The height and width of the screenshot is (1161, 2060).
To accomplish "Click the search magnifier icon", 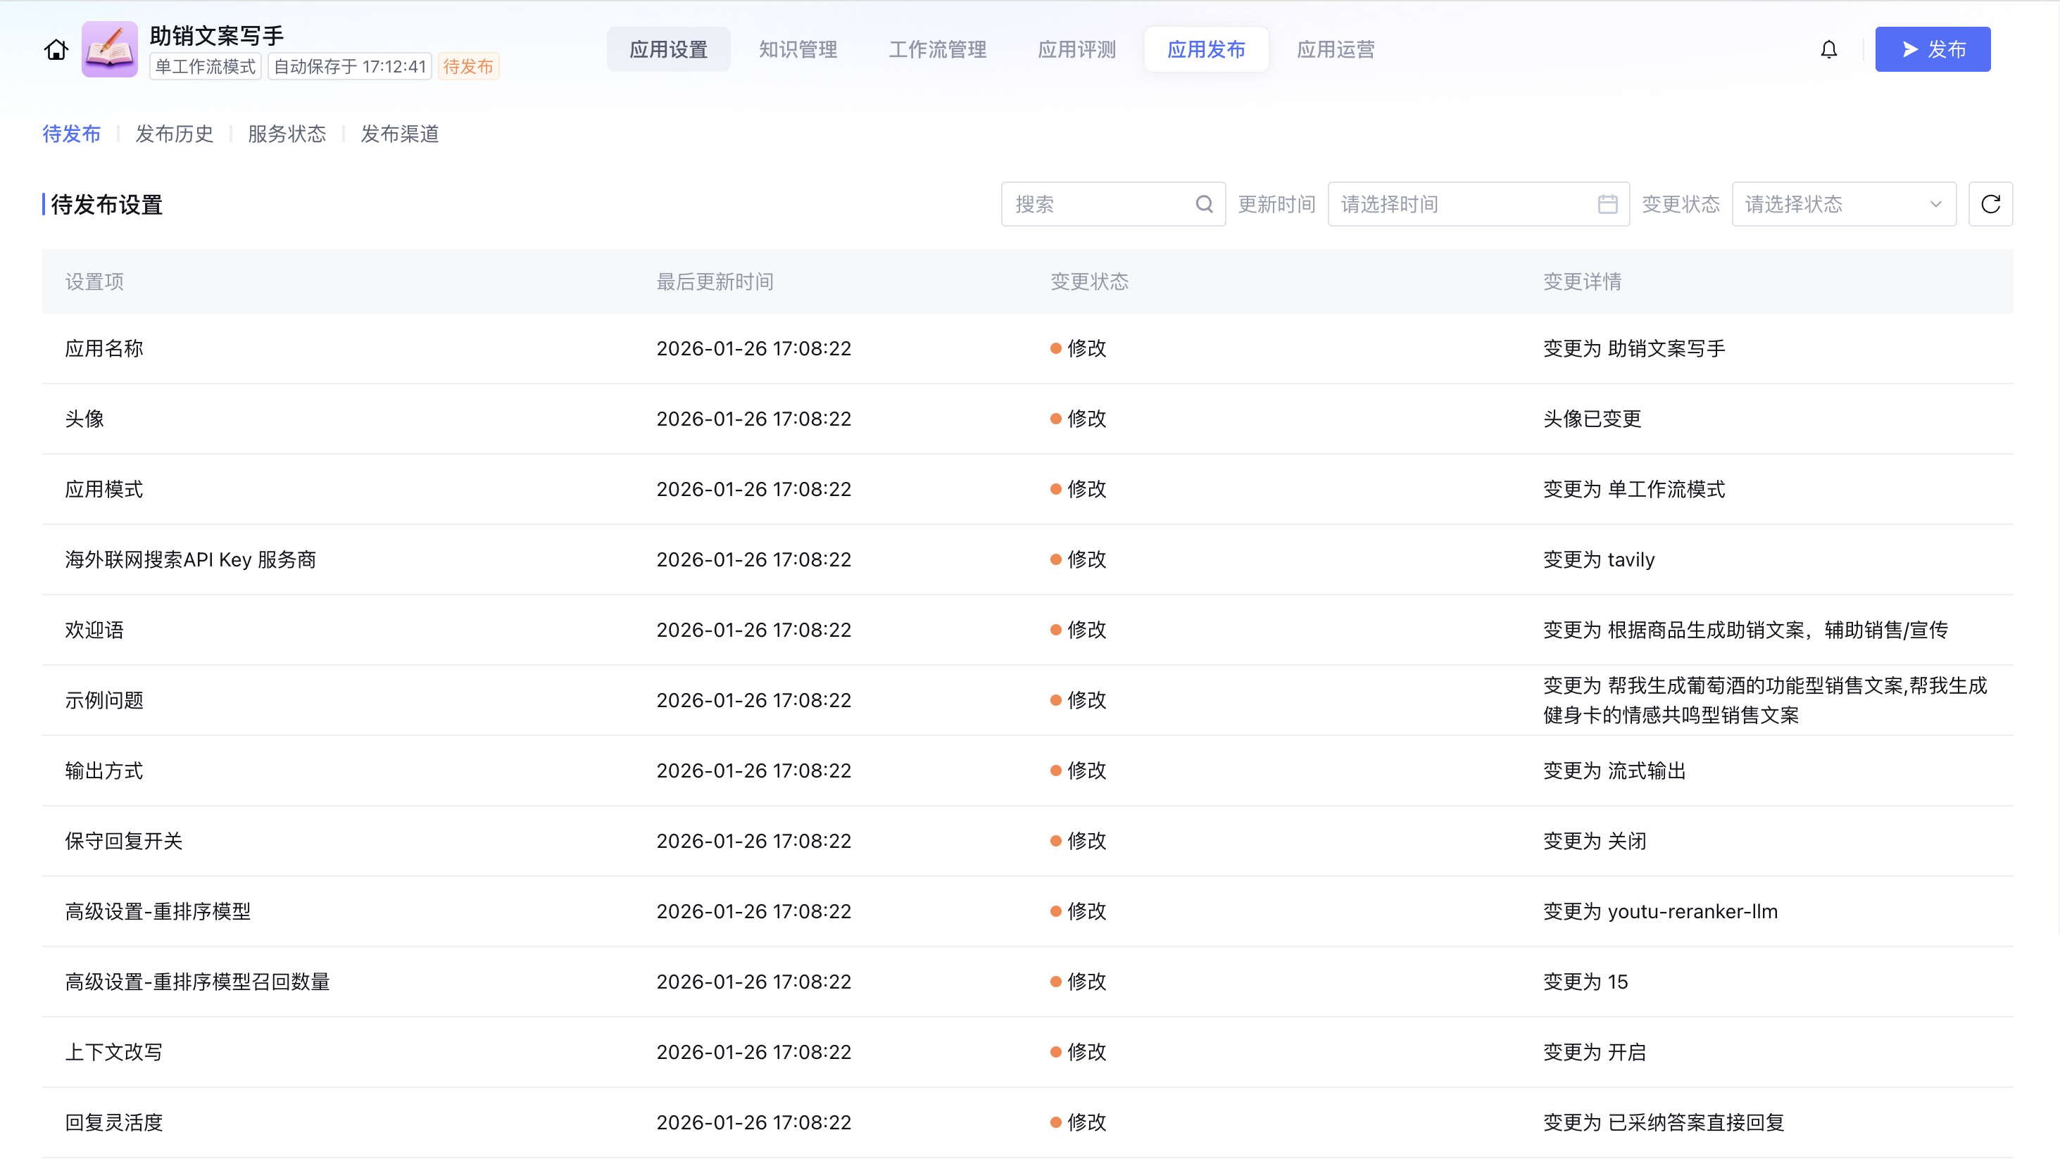I will tap(1203, 205).
